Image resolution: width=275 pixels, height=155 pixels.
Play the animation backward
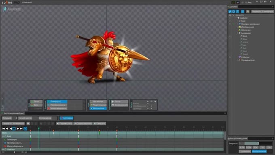(11, 129)
